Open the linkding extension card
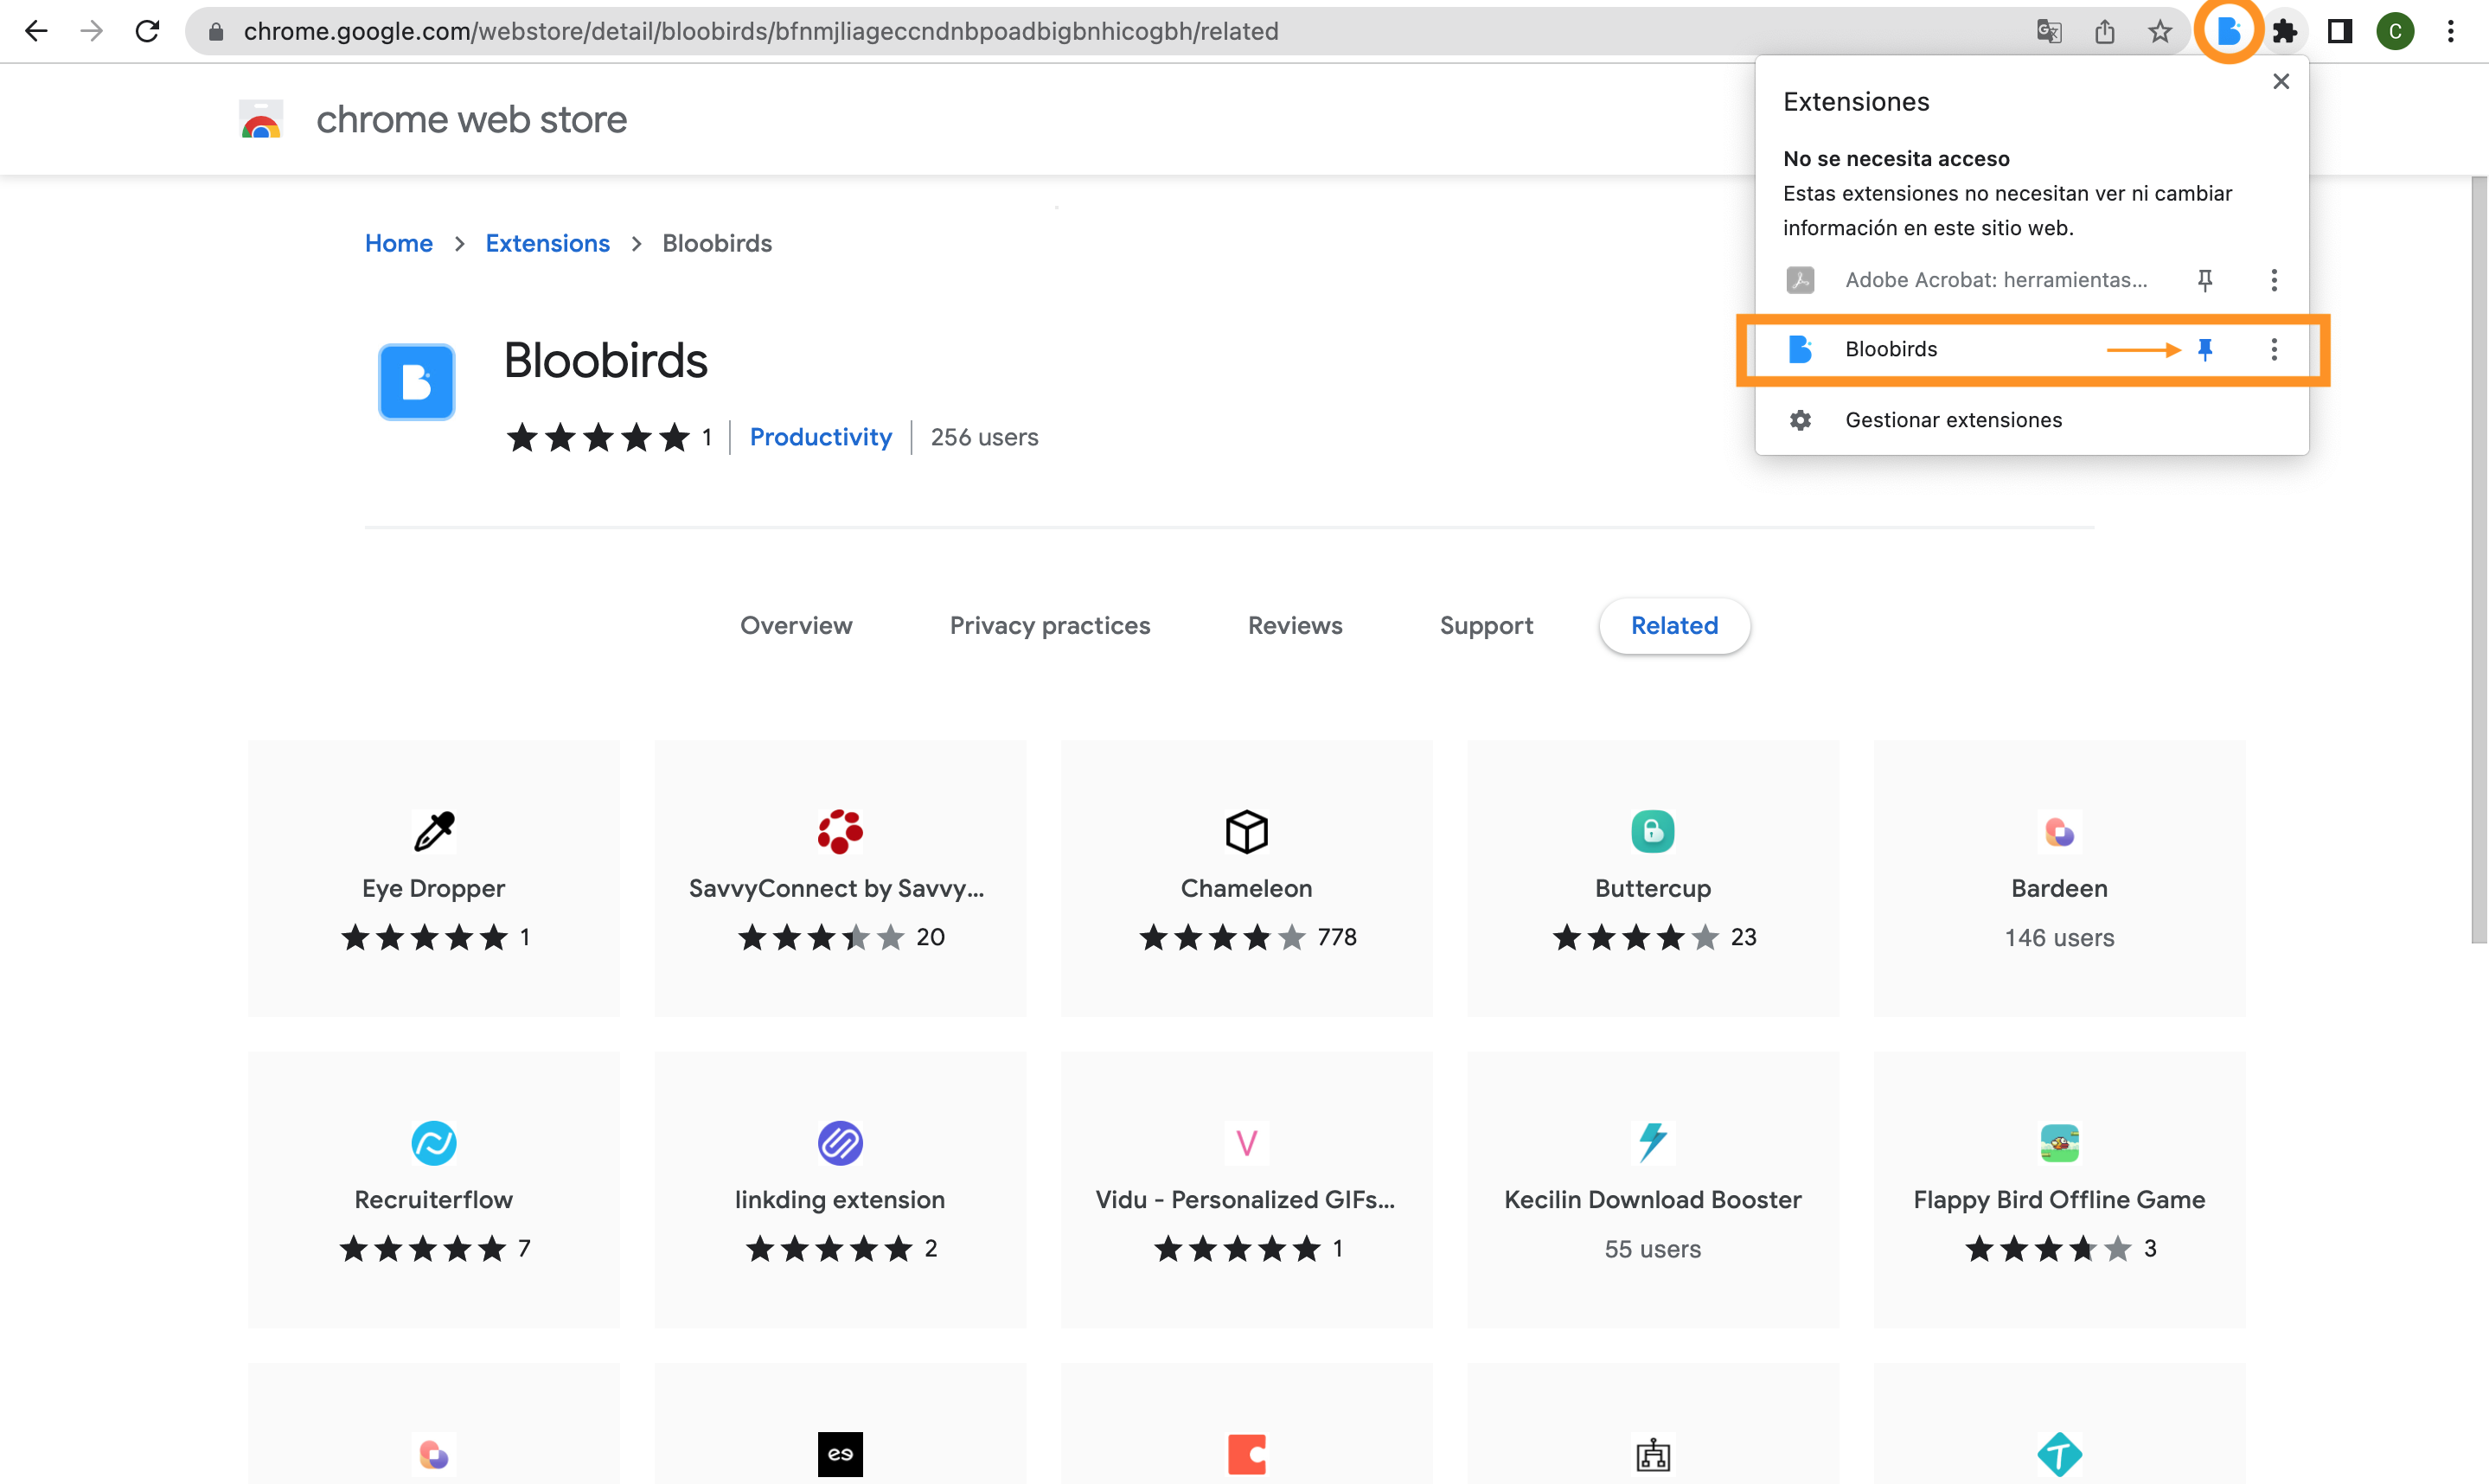 tap(840, 1190)
